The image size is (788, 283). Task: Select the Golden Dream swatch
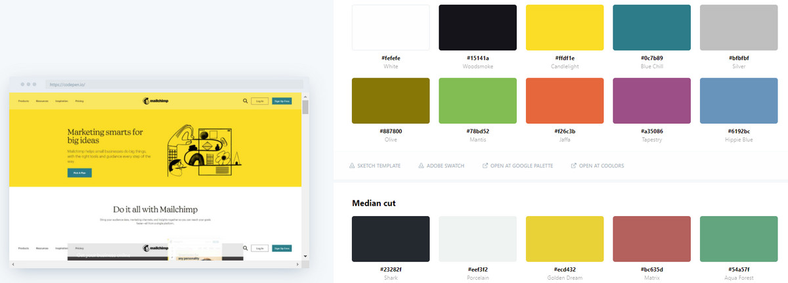[565, 239]
